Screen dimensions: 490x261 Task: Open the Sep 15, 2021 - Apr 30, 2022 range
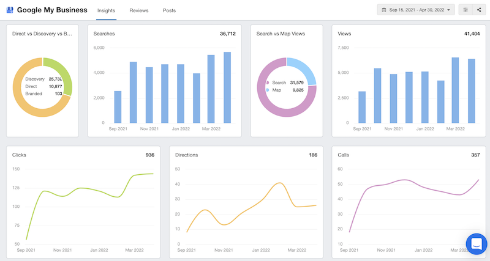416,10
